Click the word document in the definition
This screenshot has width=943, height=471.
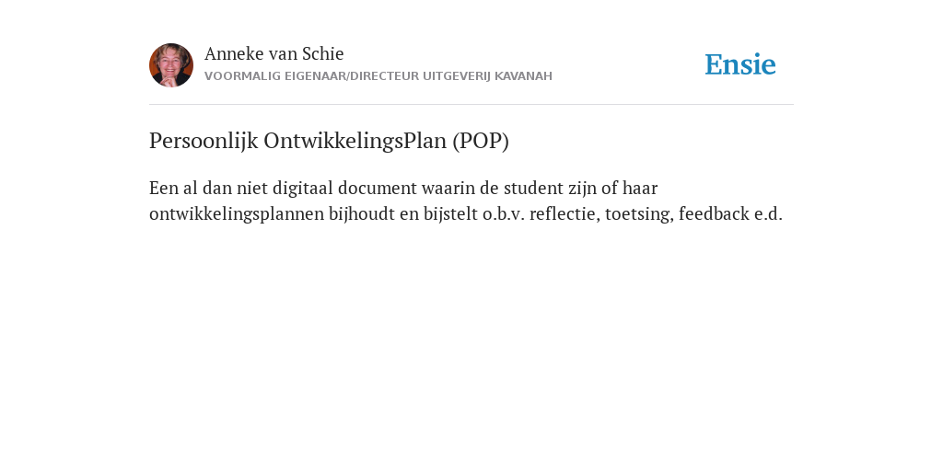377,188
